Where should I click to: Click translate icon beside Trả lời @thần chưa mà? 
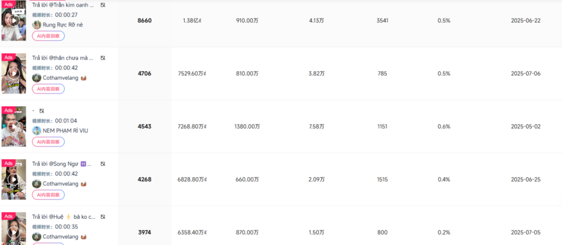[103, 58]
